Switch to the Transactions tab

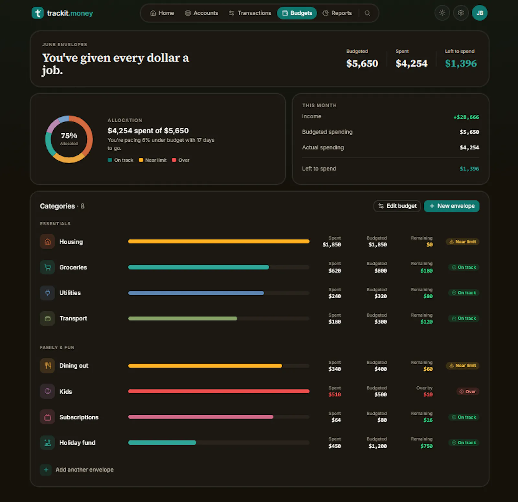tap(250, 13)
